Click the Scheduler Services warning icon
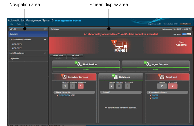 [x=64, y=77]
